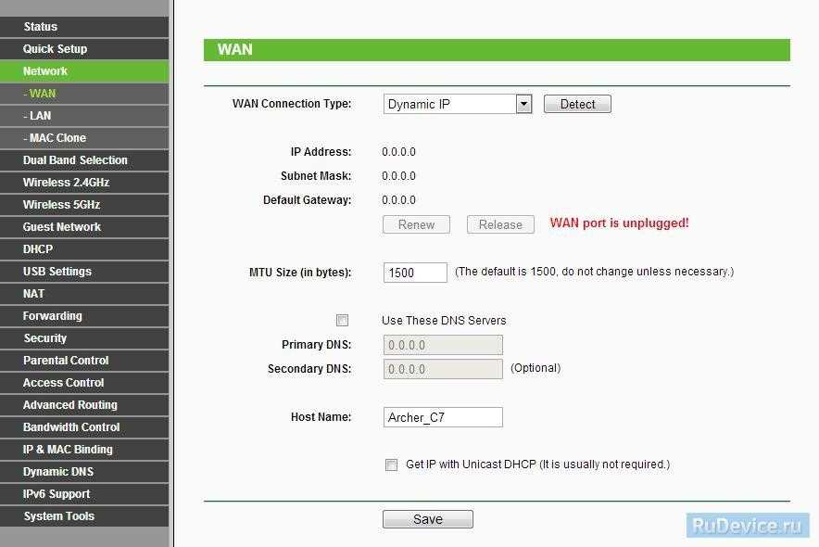Go to System Tools menu
Screen dimensions: 819x547
(84, 516)
